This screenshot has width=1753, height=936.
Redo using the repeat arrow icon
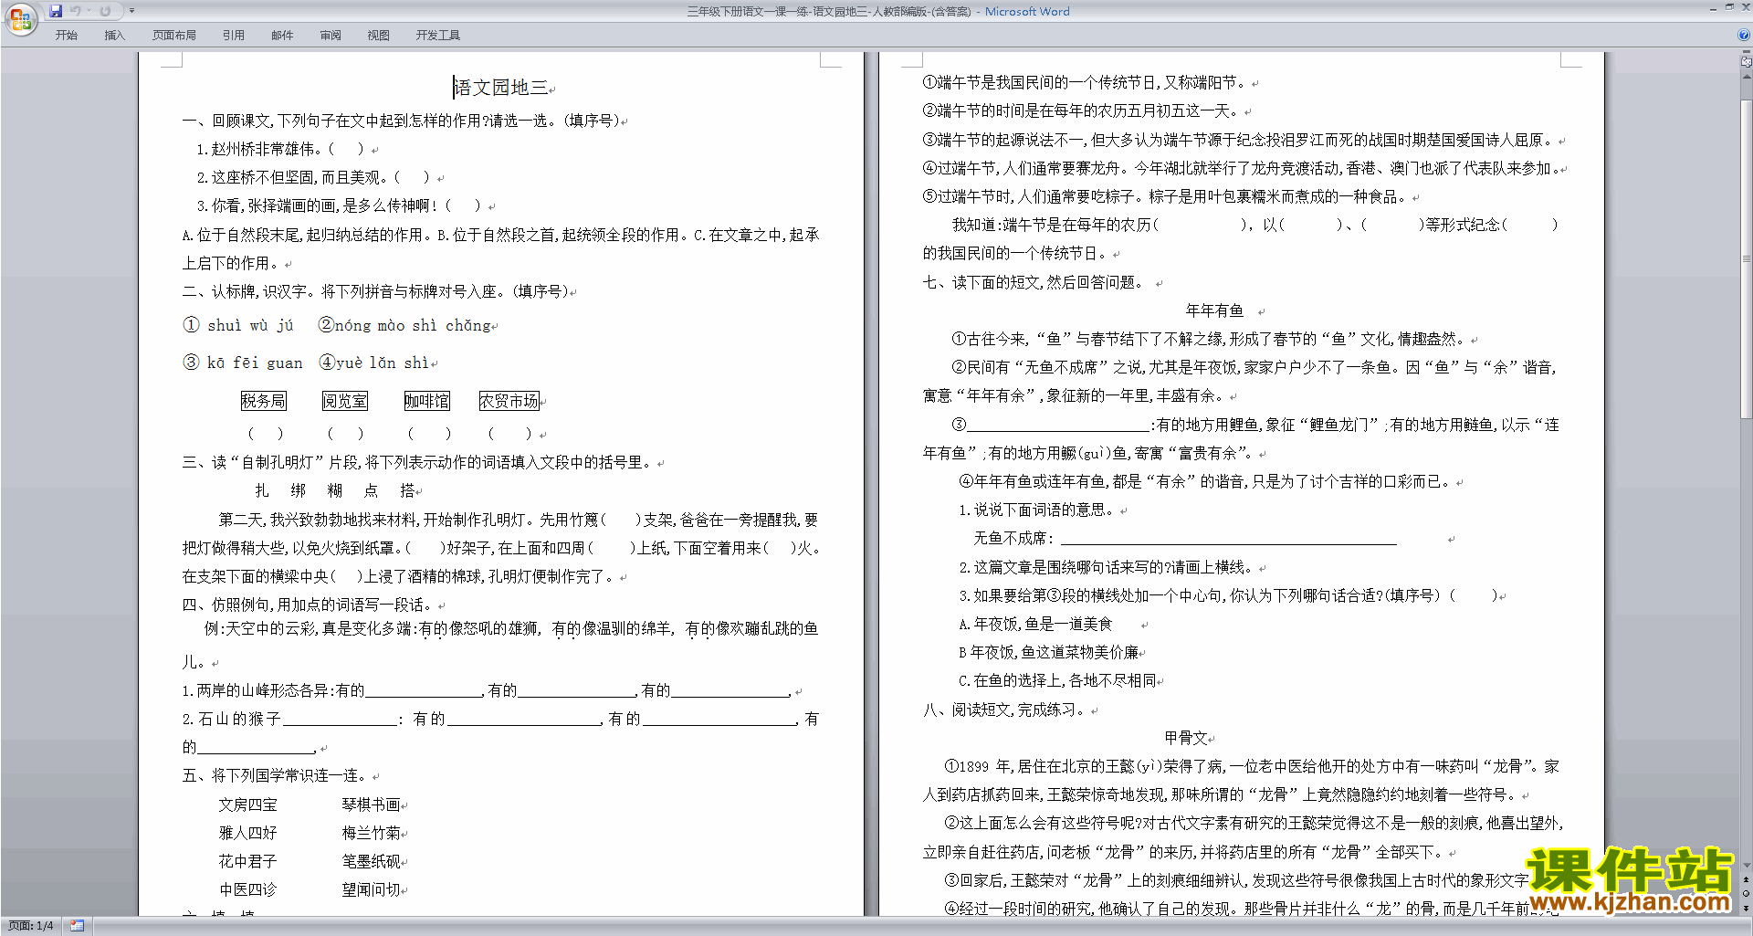point(105,11)
